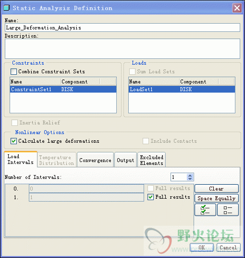This screenshot has width=245, height=258.
Task: Close the Static Analysis Definition dialog
Action: [237, 8]
